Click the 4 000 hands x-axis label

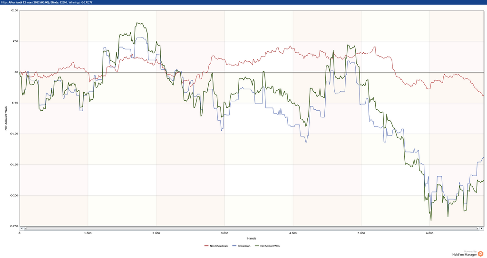pos(293,233)
